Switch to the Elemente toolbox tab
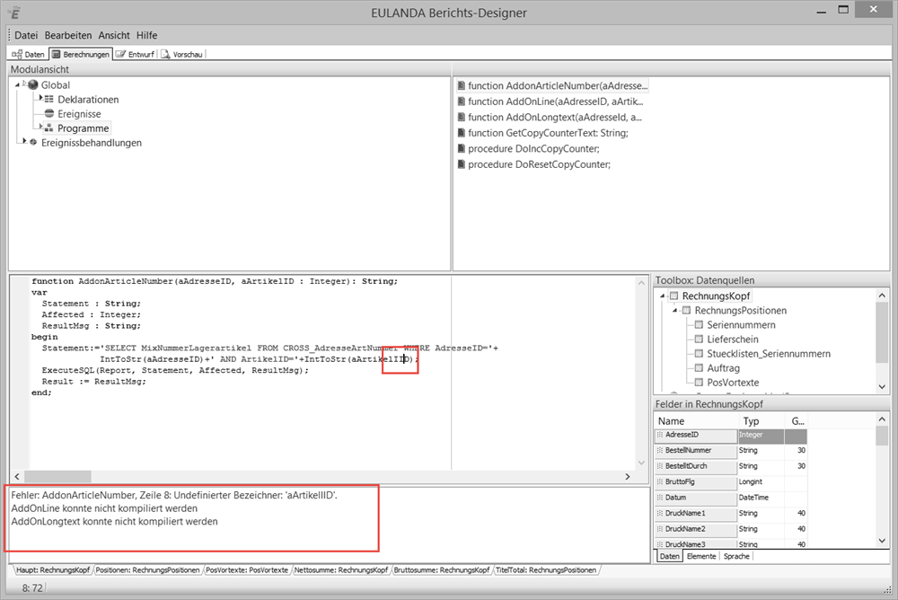 [701, 557]
